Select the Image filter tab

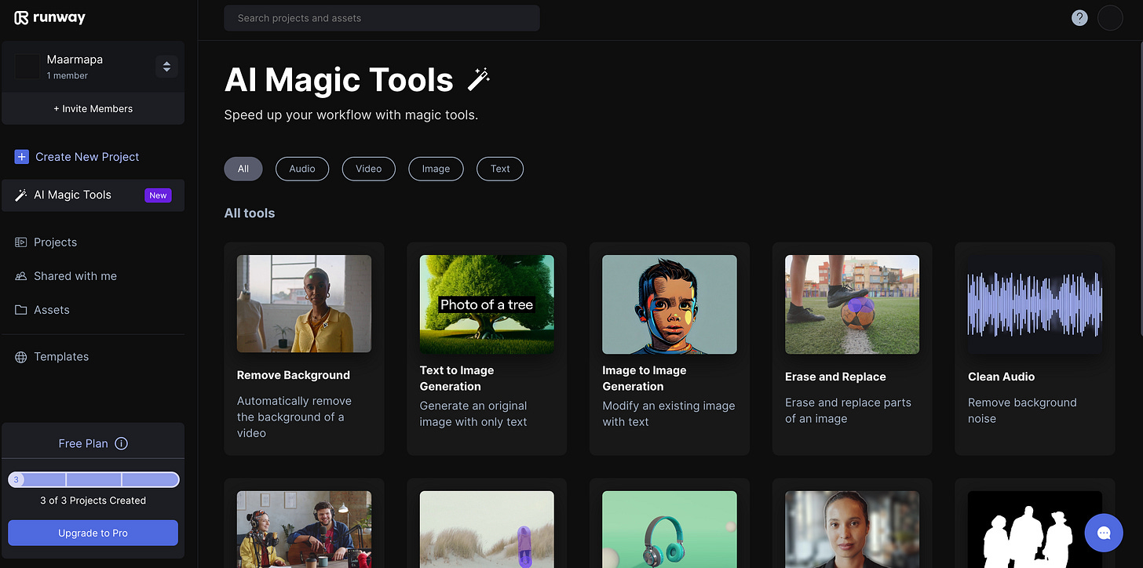pyautogui.click(x=436, y=169)
